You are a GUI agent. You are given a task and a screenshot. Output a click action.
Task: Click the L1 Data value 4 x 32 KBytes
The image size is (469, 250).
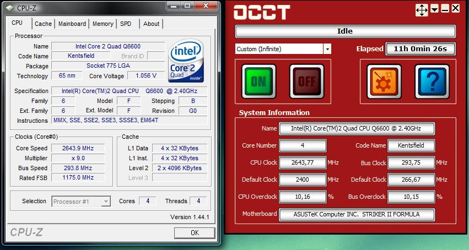point(180,148)
